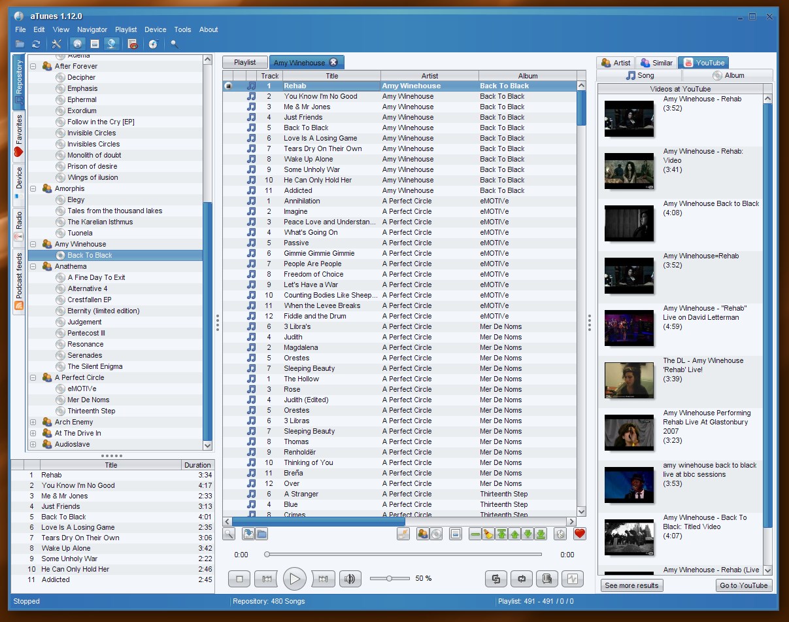Collapse the After Forever artist node
Image resolution: width=789 pixels, height=622 pixels.
33,66
